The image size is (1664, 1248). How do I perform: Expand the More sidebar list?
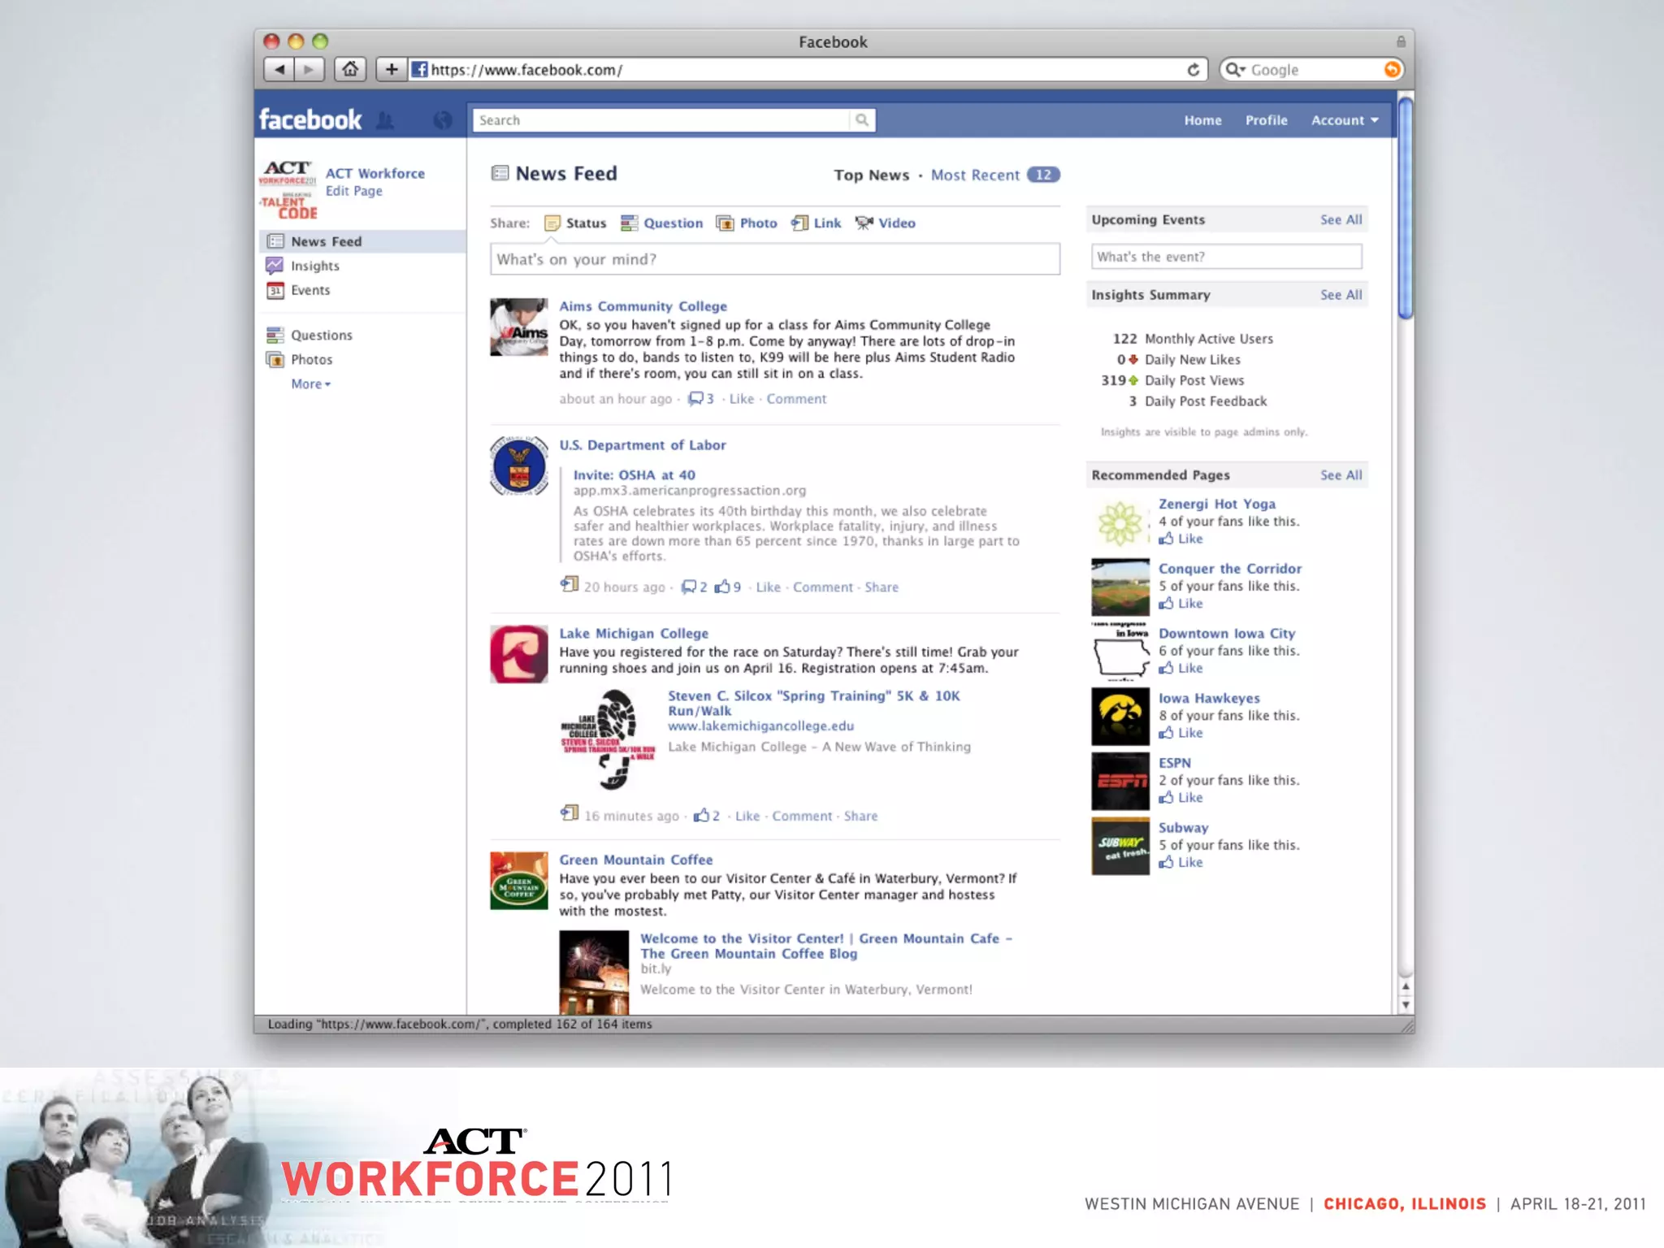coord(311,384)
